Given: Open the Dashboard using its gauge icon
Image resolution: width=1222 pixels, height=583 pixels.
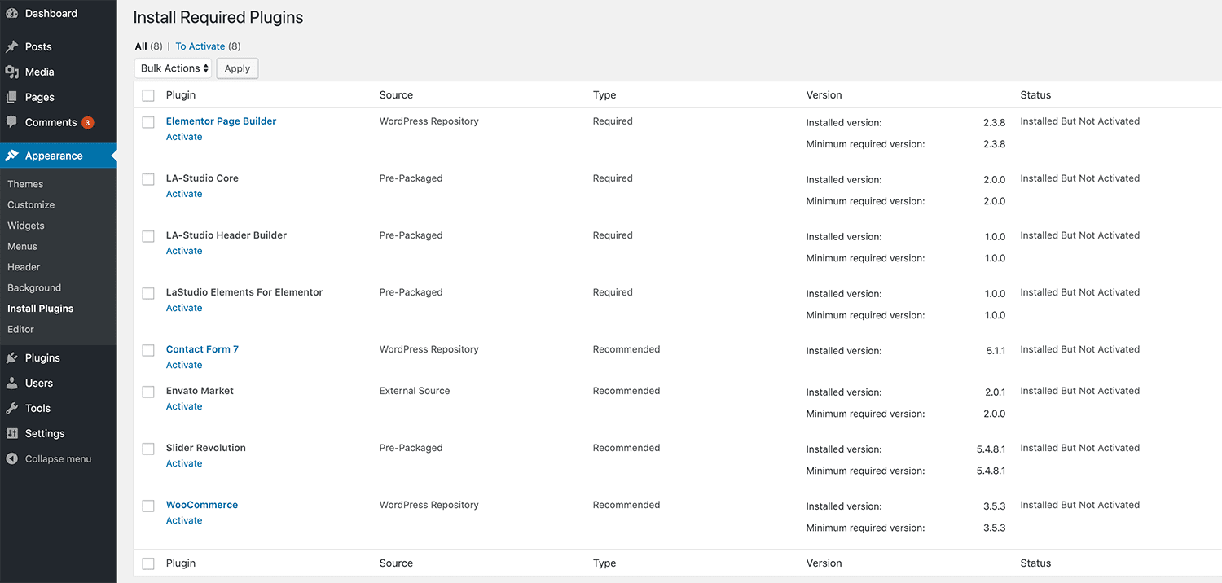Looking at the screenshot, I should pos(11,13).
